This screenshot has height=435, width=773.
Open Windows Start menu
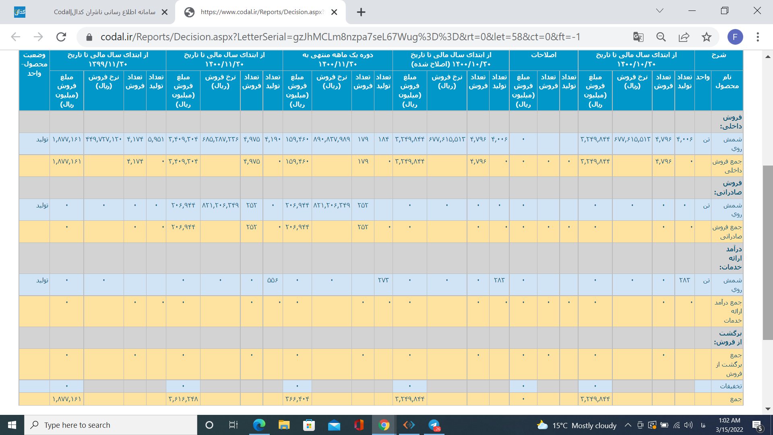[12, 425]
